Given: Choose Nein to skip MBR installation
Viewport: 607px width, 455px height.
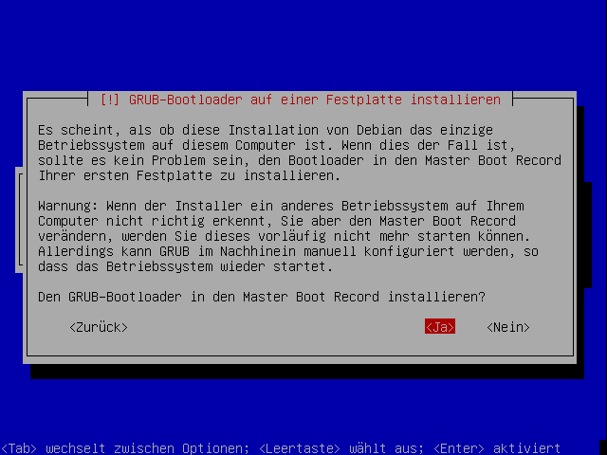Looking at the screenshot, I should coord(508,327).
